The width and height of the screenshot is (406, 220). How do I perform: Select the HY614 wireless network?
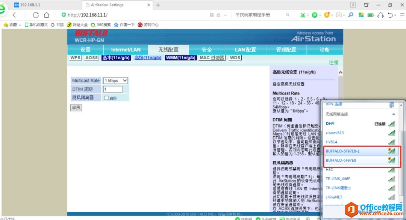[x=361, y=142]
